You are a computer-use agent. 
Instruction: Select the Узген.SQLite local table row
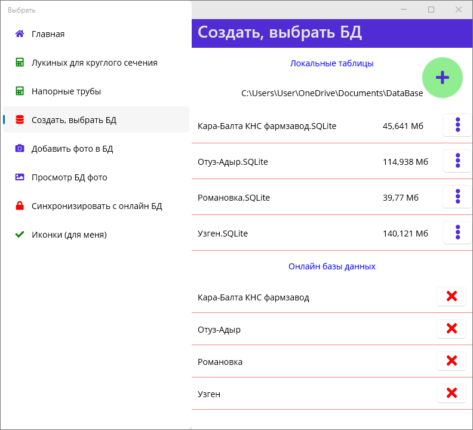point(287,234)
